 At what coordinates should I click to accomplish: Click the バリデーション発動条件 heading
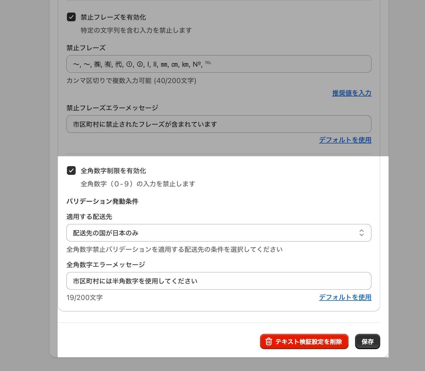point(102,201)
